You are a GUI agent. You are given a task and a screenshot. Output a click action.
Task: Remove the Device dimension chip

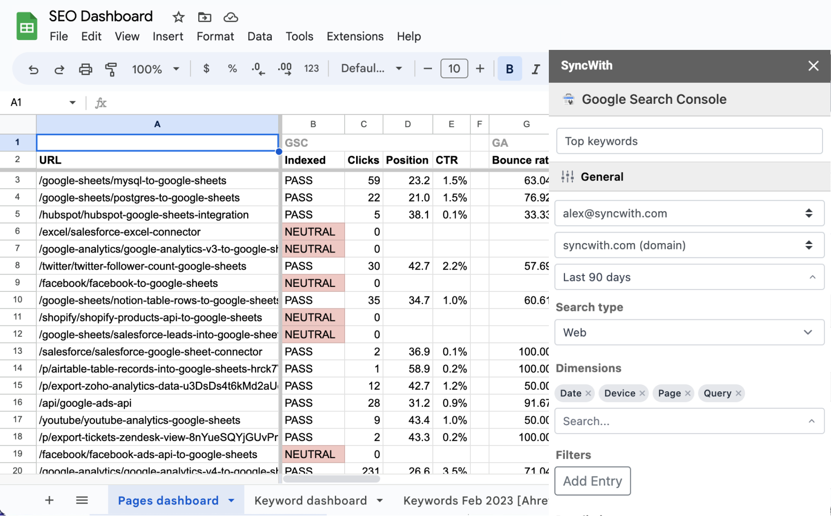[x=643, y=393]
